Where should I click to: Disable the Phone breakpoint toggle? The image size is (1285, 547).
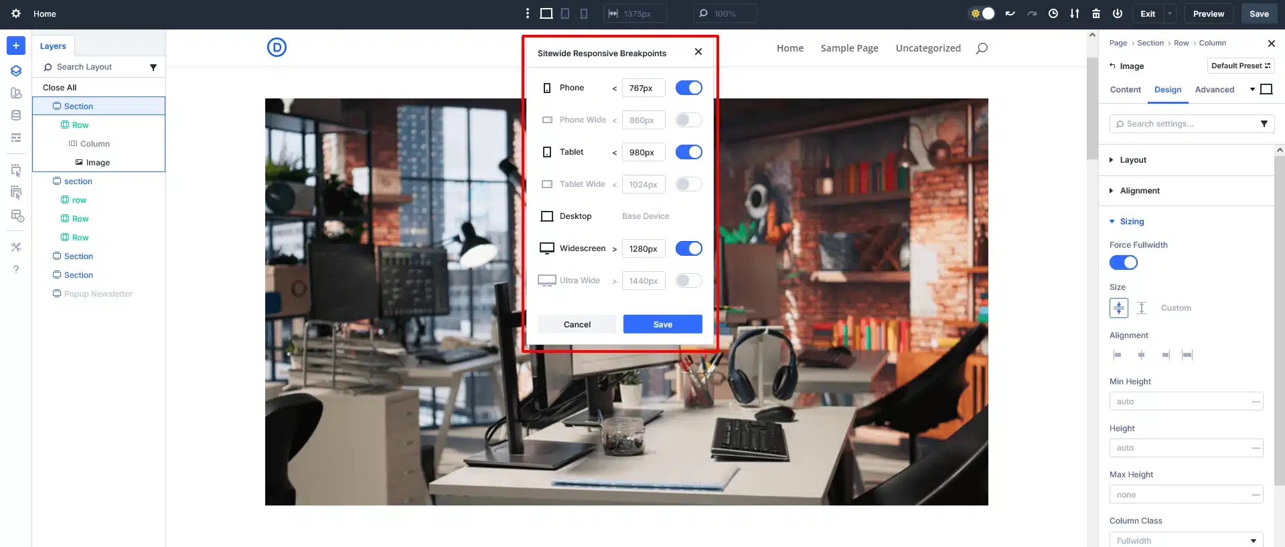coord(688,88)
